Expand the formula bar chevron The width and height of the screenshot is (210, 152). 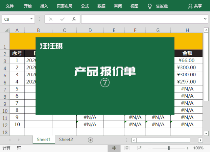(205, 19)
